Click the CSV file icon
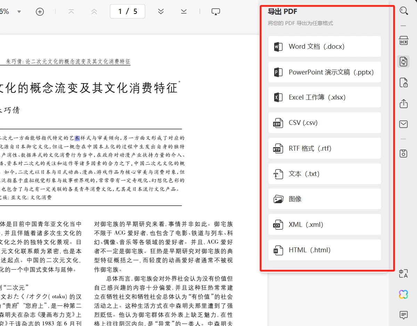This screenshot has width=417, height=326. (278, 123)
